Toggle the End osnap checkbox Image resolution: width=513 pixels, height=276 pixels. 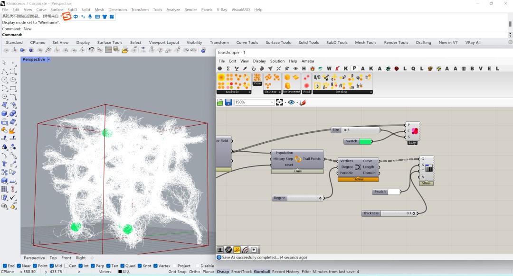(x=5, y=266)
